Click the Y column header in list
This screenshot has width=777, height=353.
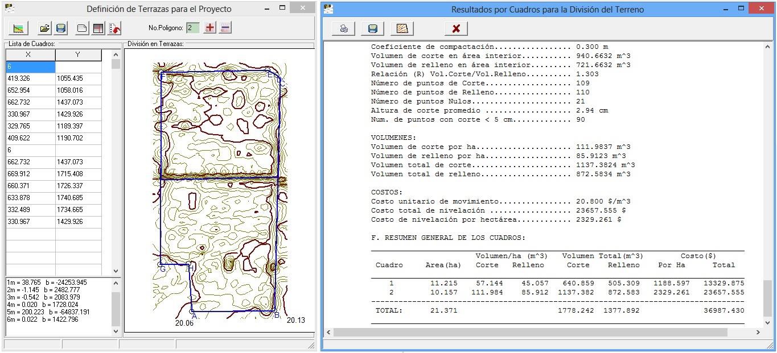pos(78,55)
